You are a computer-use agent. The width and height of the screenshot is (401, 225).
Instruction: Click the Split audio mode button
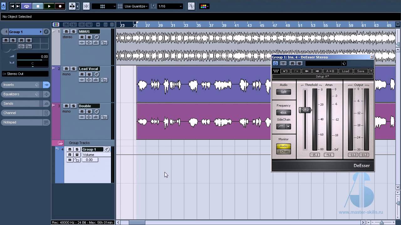click(284, 92)
